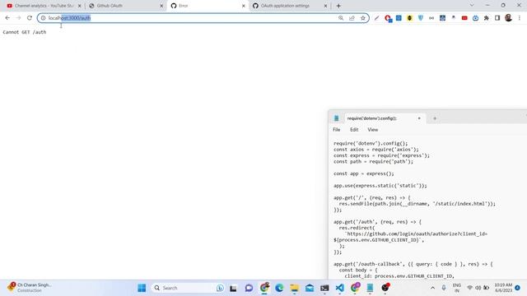Screen dimensions: 527x296
Task: Close the Channel analytics tab
Action: [x=79, y=6]
